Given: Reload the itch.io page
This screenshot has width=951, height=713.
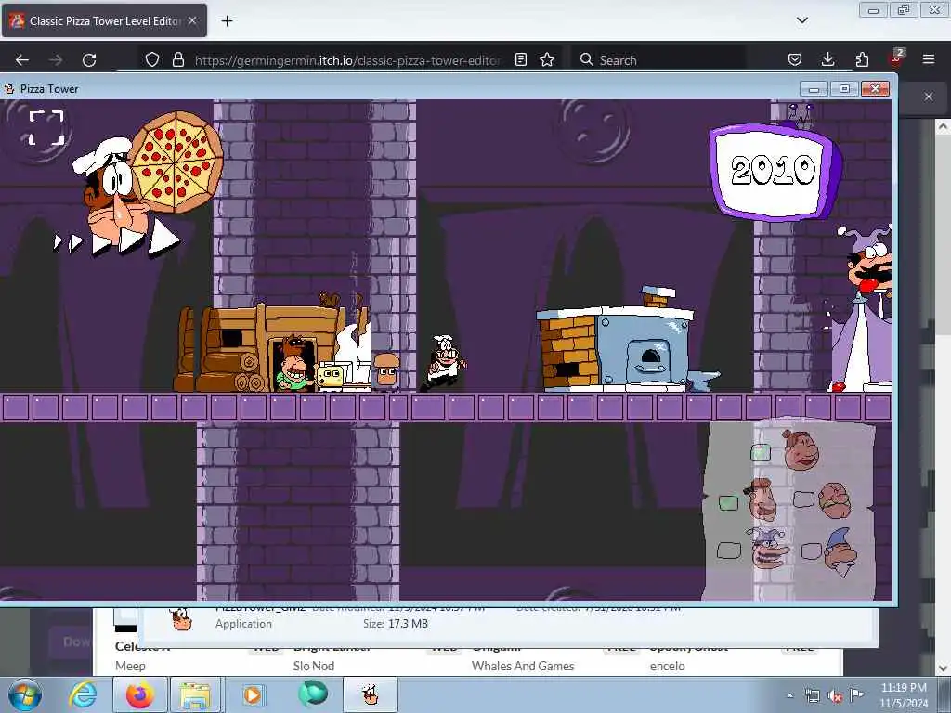Looking at the screenshot, I should [89, 60].
